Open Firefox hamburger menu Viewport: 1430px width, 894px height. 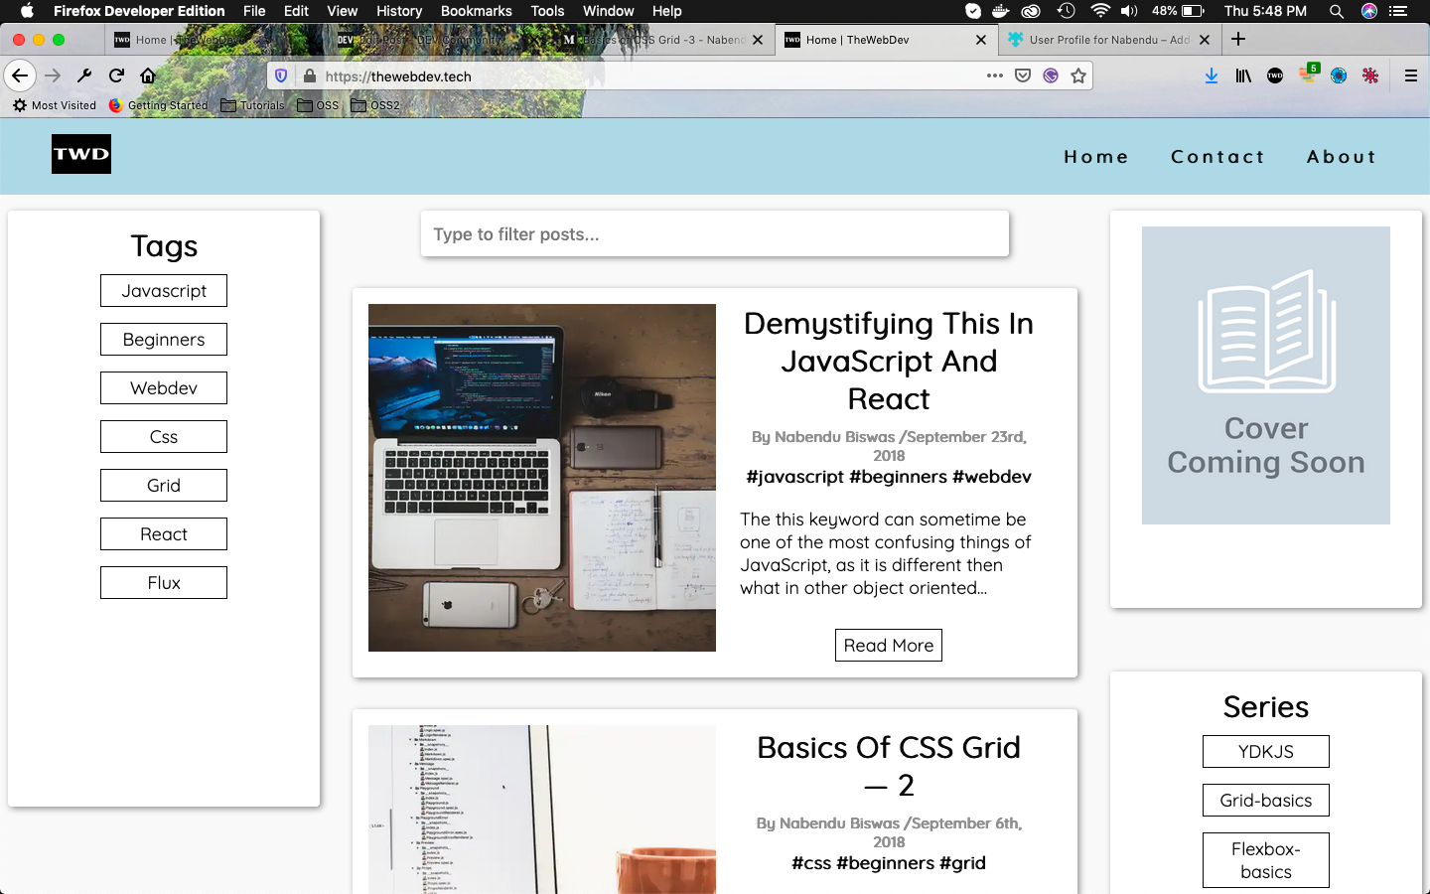tap(1410, 75)
